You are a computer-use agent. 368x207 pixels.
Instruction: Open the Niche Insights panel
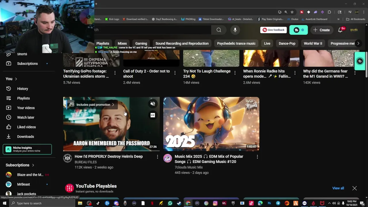click(27, 149)
